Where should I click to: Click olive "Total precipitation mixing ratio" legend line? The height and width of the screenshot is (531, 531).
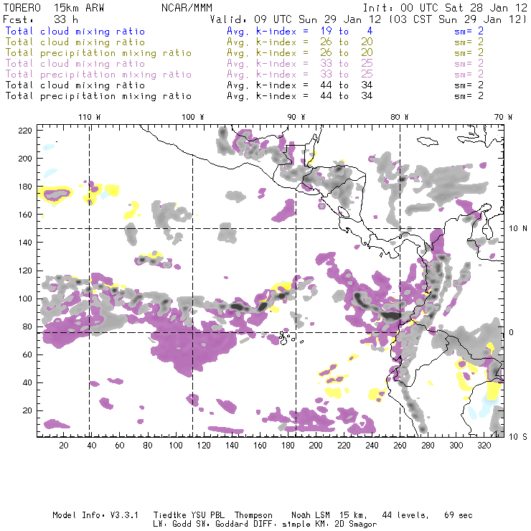click(98, 53)
